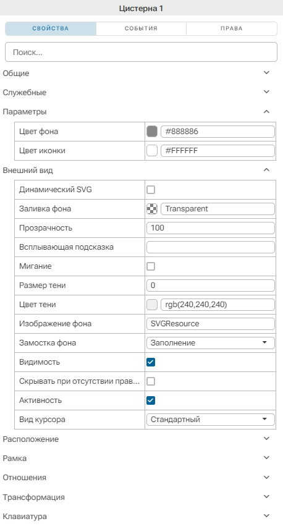Switch to the События tab
Viewport: 283px width, 529px height.
click(x=141, y=28)
